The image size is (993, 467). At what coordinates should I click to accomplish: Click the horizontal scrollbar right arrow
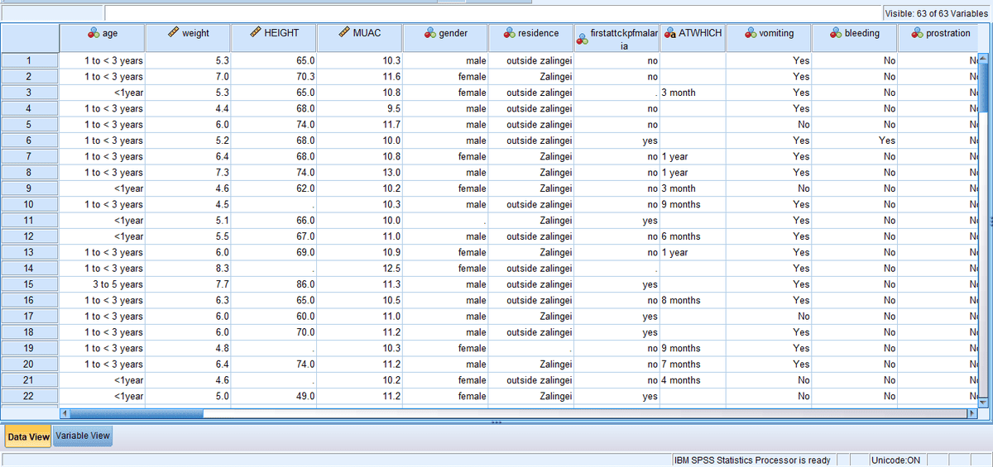pyautogui.click(x=972, y=412)
